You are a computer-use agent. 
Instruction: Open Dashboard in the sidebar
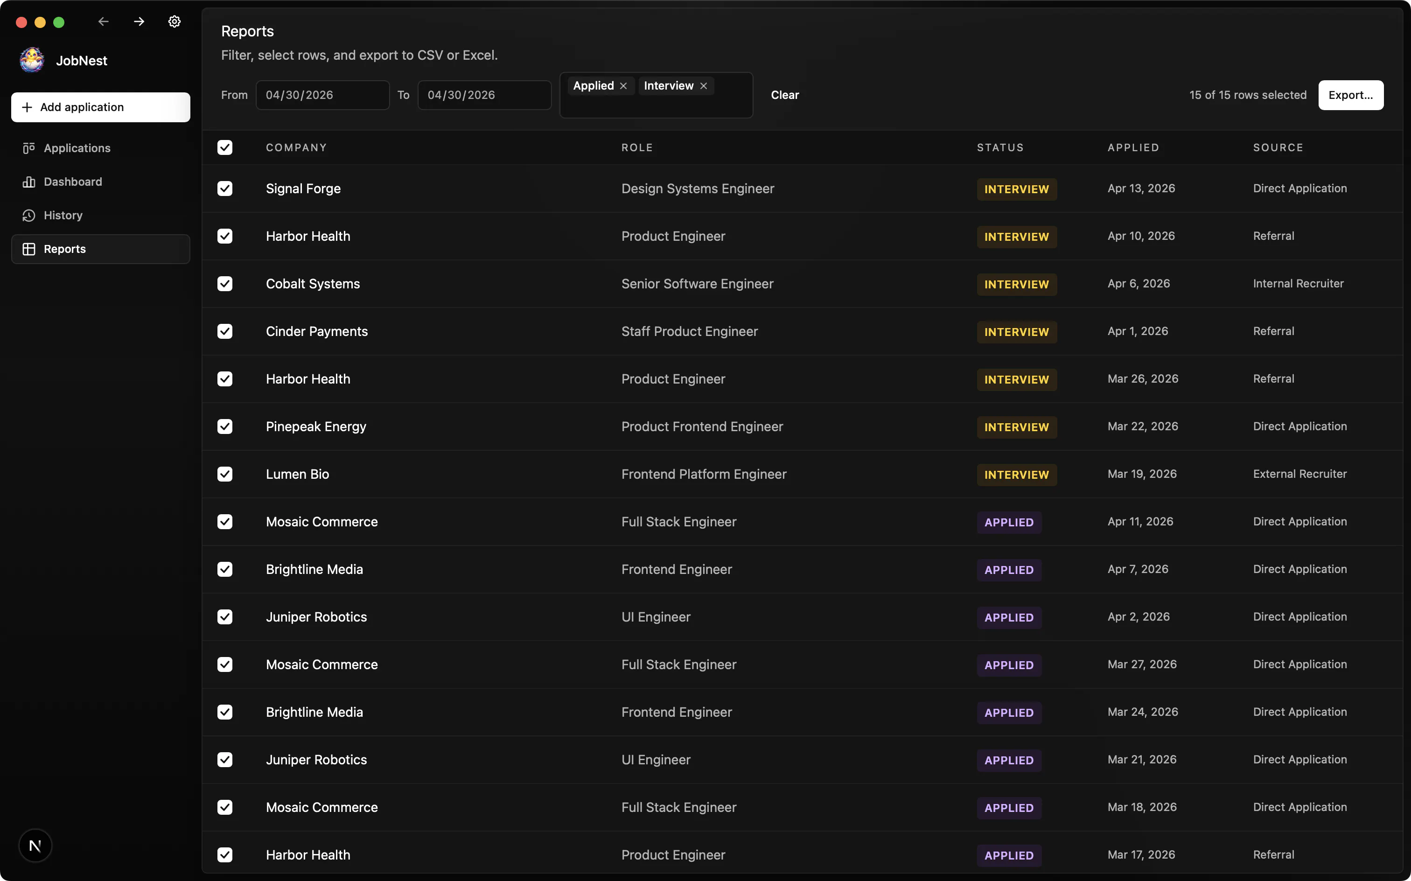pyautogui.click(x=100, y=182)
